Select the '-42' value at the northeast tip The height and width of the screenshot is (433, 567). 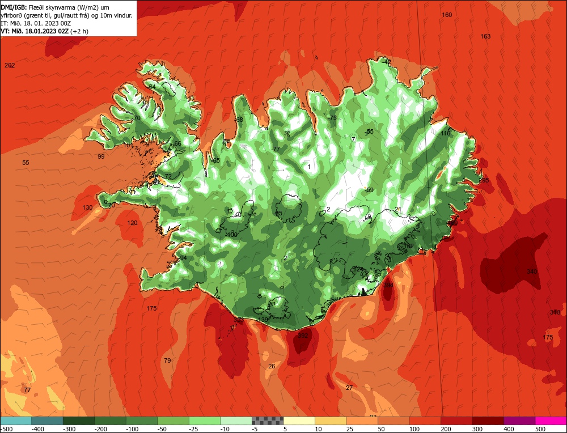(x=387, y=62)
